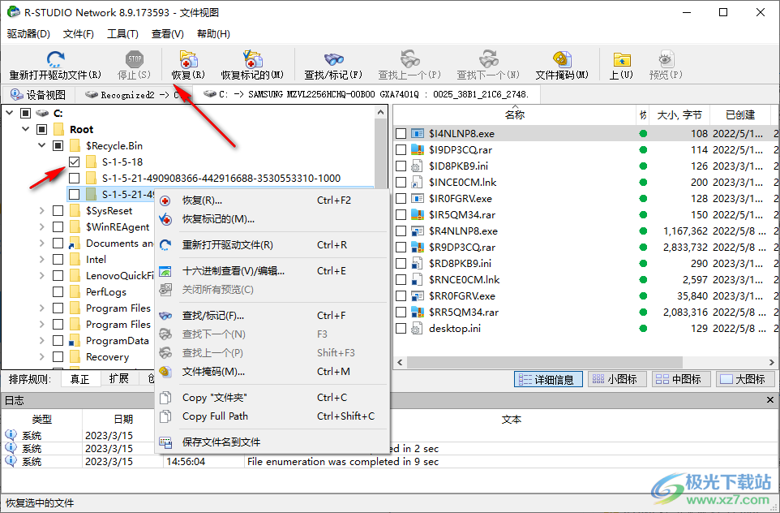780x513 pixels.
Task: Click the Recover (恢复) toolbar icon
Action: 189,59
